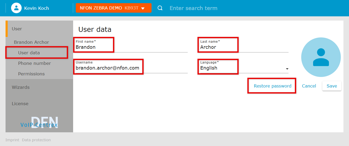Click Save to store user data
The image size is (349, 146).
332,86
